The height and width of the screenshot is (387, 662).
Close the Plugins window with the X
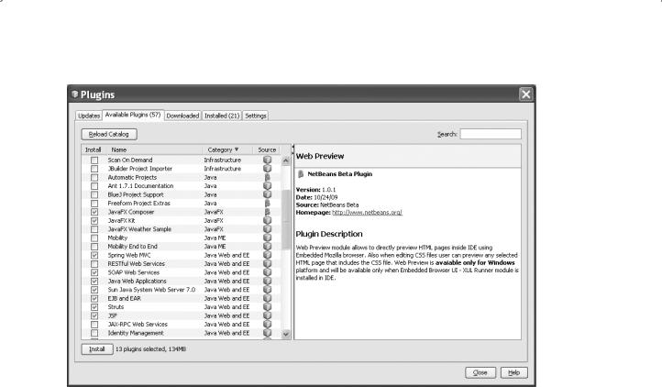(525, 94)
